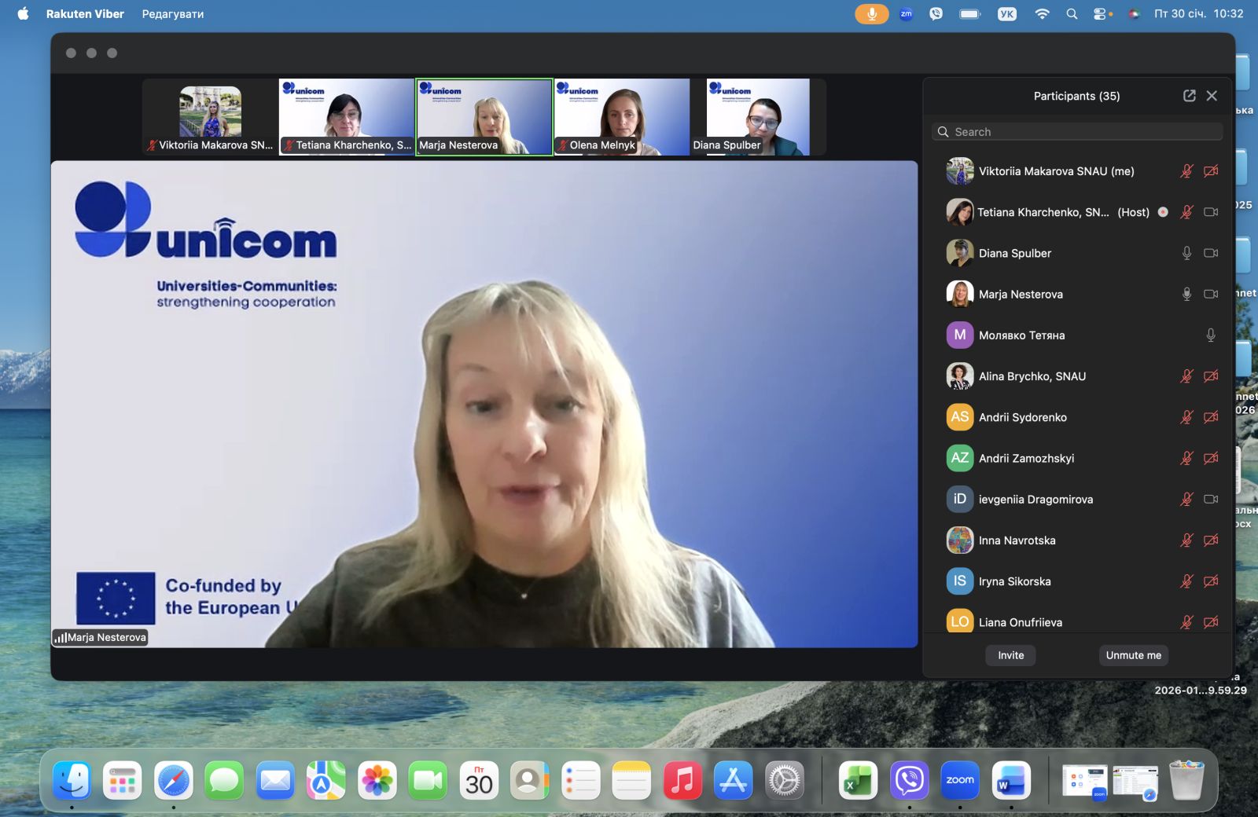This screenshot has width=1258, height=817.
Task: Click the orange microphone menu bar indicator
Action: click(871, 14)
